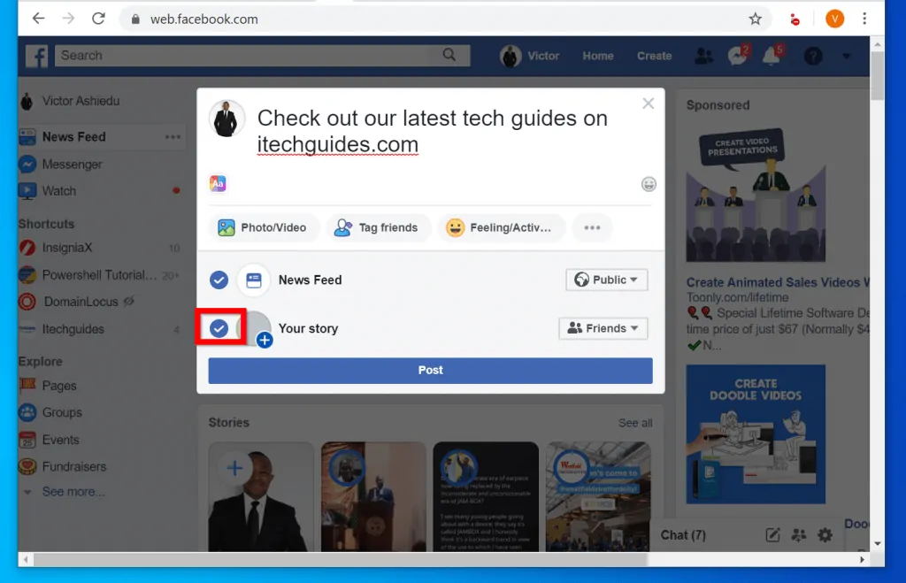Start a new chat message

click(x=772, y=534)
